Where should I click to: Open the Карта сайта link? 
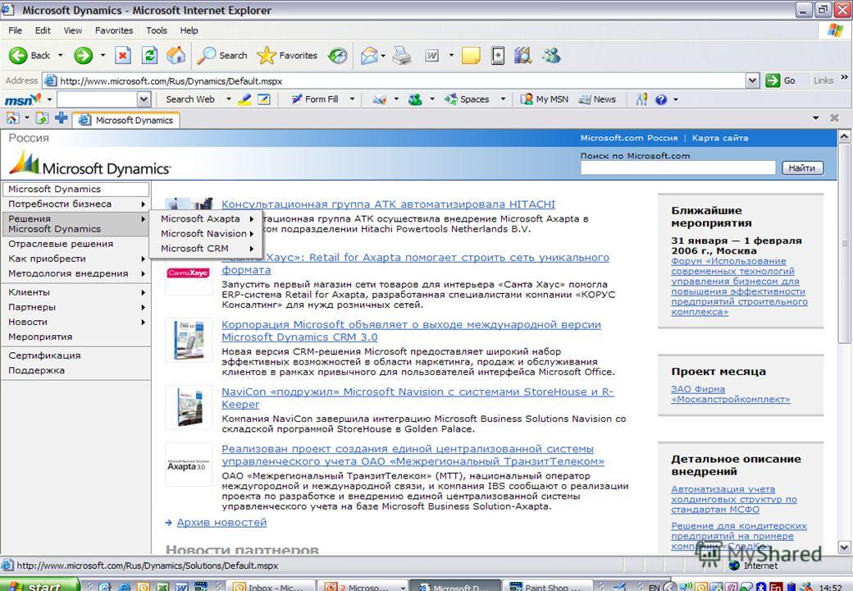[x=720, y=138]
